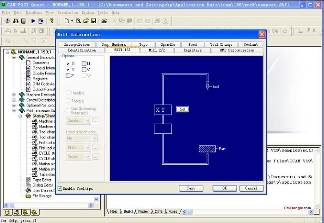The width and height of the screenshot is (324, 223).
Task: Click the open folder toolbar icon
Action: coord(86,21)
